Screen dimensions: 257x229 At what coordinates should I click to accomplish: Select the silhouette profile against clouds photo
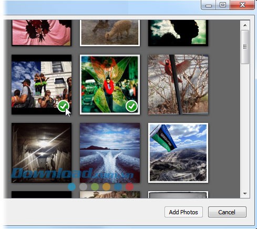(x=178, y=33)
